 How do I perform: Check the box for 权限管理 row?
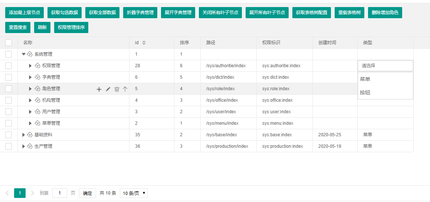pos(9,66)
